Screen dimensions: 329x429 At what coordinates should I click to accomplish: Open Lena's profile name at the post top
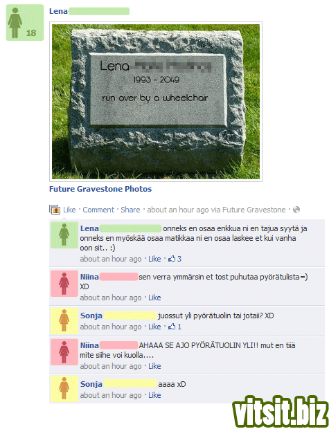point(58,11)
